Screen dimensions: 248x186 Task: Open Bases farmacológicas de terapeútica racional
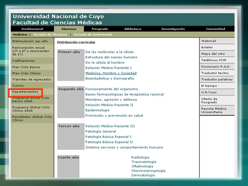(x=125, y=95)
